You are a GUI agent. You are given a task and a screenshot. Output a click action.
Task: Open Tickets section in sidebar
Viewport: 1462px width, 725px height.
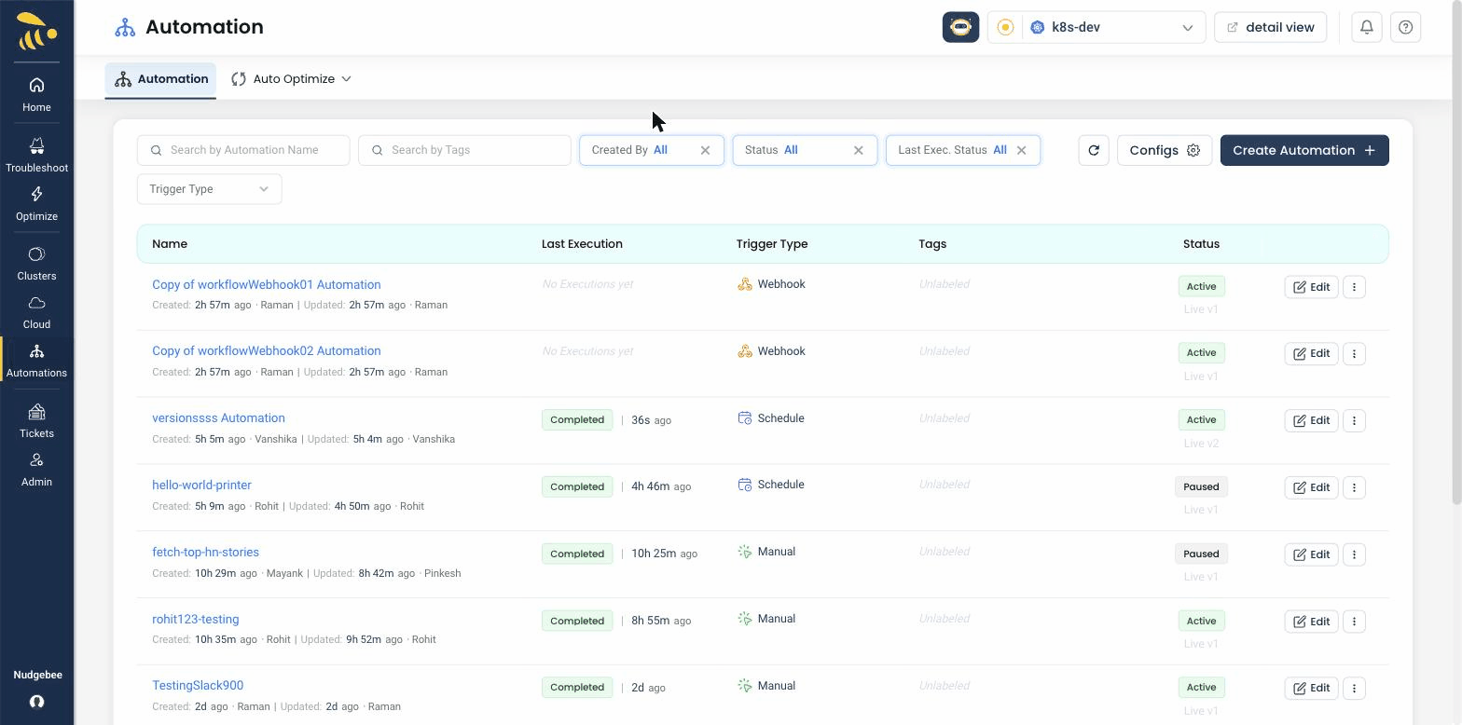tap(36, 421)
